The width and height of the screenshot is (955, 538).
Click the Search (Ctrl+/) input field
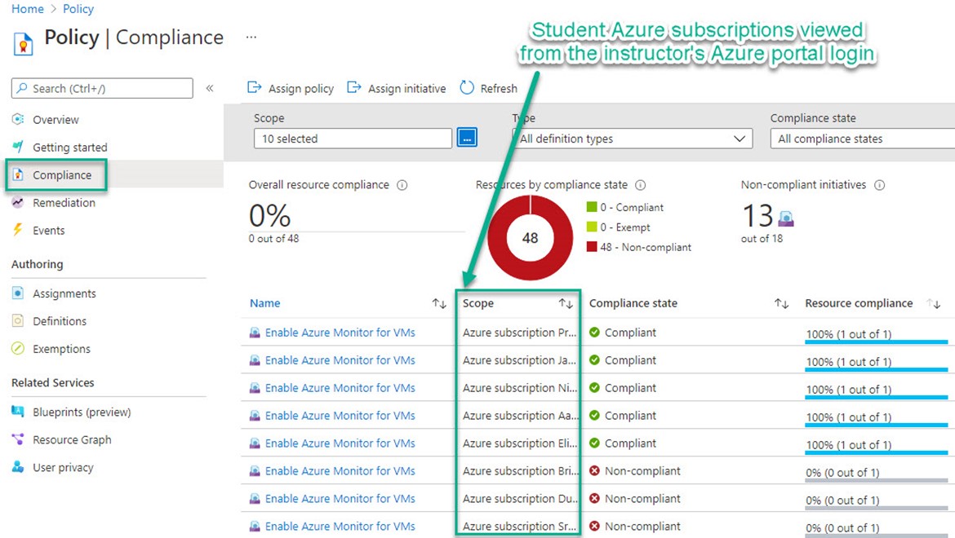click(x=102, y=88)
